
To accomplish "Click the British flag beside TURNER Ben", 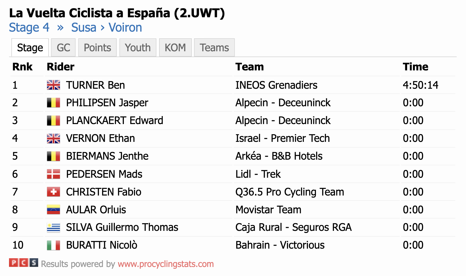I will (x=53, y=85).
